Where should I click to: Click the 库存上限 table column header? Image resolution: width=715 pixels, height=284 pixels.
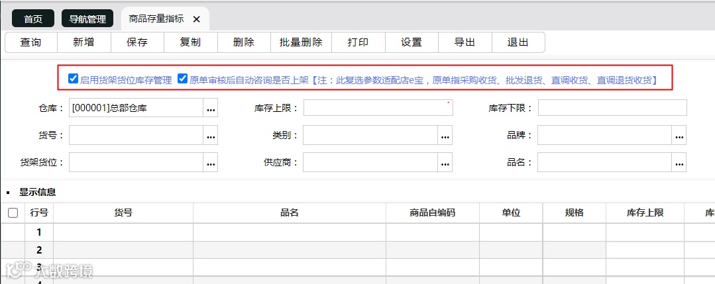(645, 213)
